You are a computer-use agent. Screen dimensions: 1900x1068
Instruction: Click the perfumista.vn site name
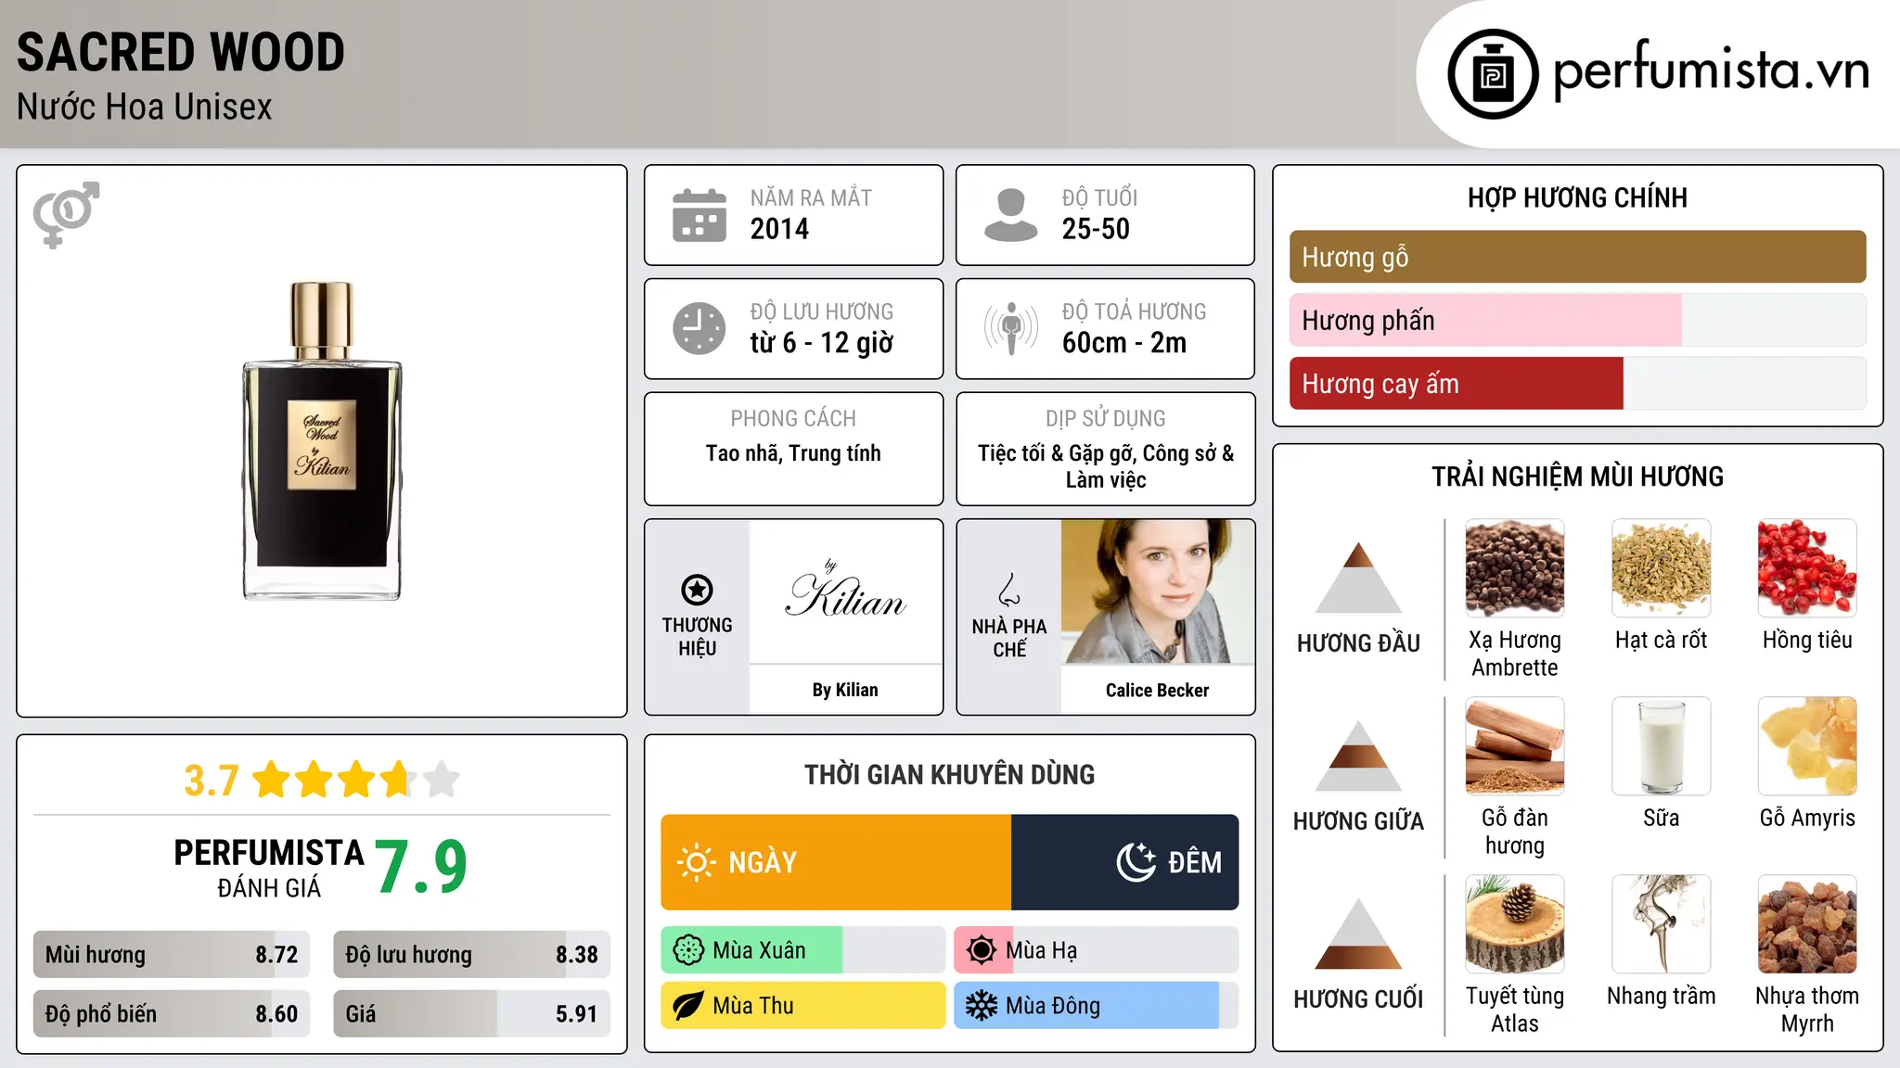click(x=1712, y=70)
